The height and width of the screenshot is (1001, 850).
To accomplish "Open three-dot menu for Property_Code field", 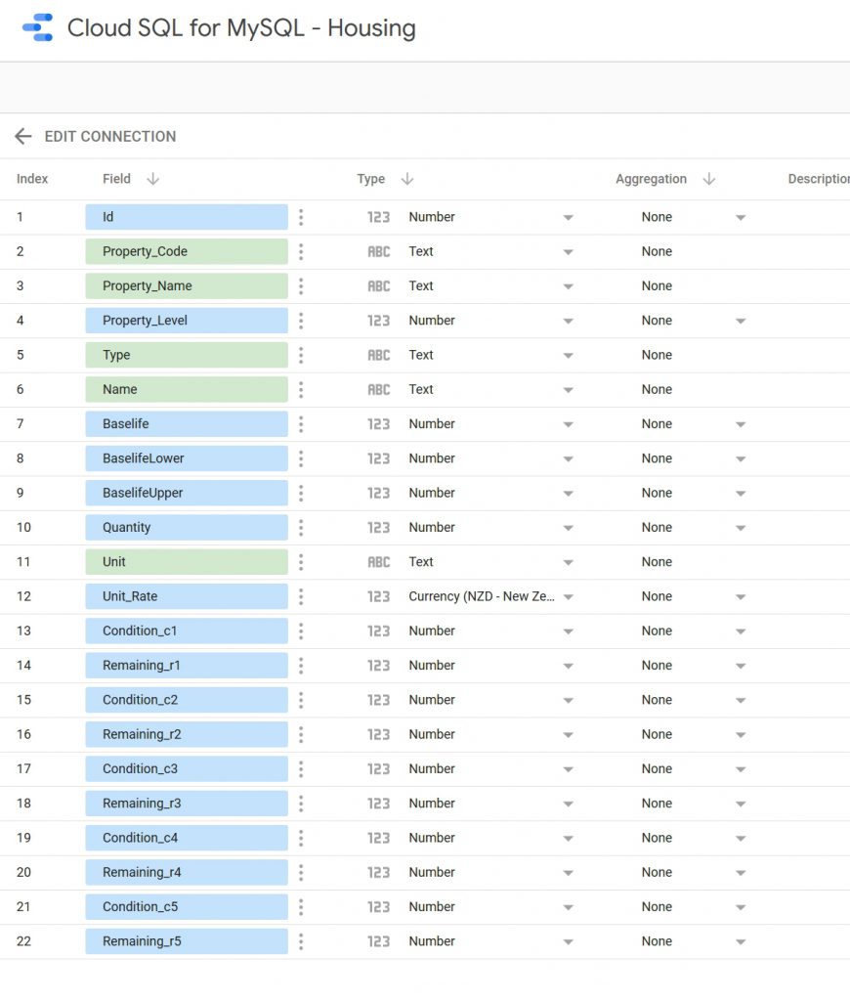I will pos(301,252).
